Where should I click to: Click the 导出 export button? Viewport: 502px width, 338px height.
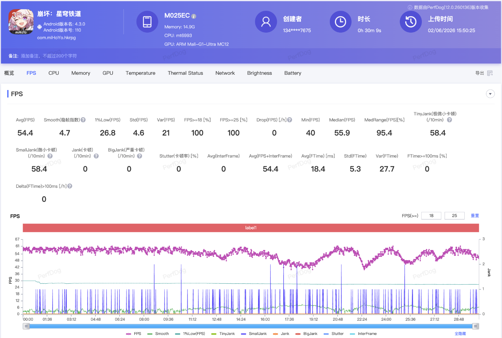[480, 73]
